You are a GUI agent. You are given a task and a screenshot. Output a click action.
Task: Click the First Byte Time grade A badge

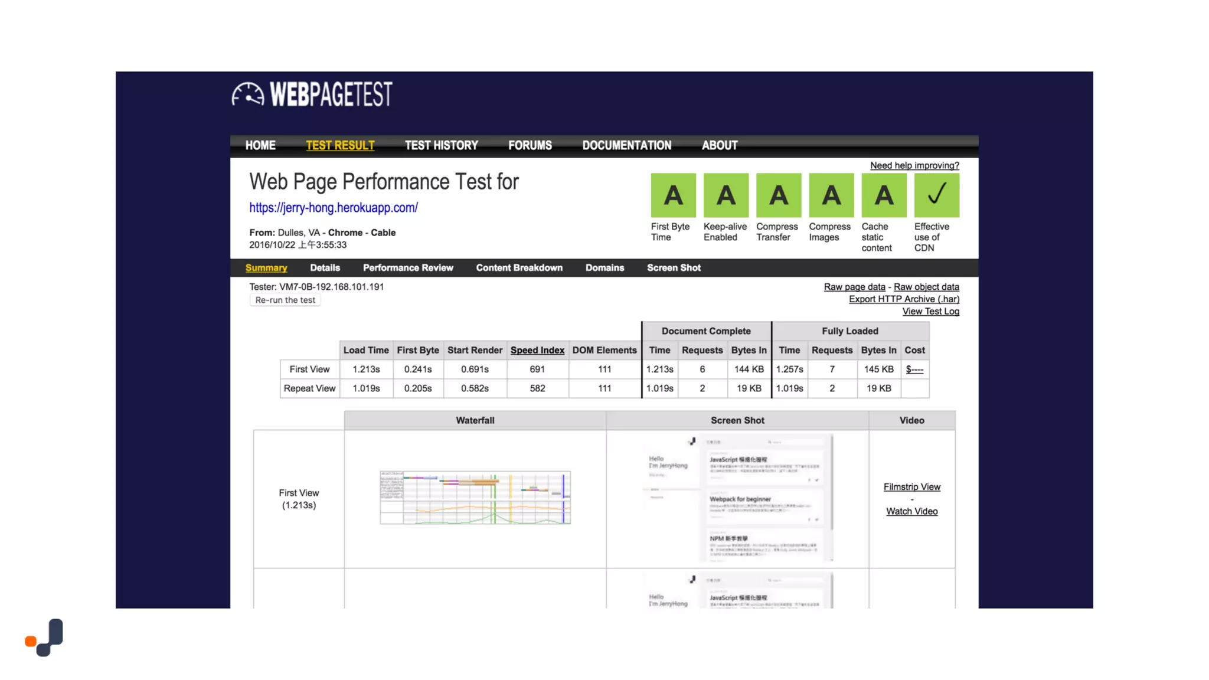click(x=673, y=195)
